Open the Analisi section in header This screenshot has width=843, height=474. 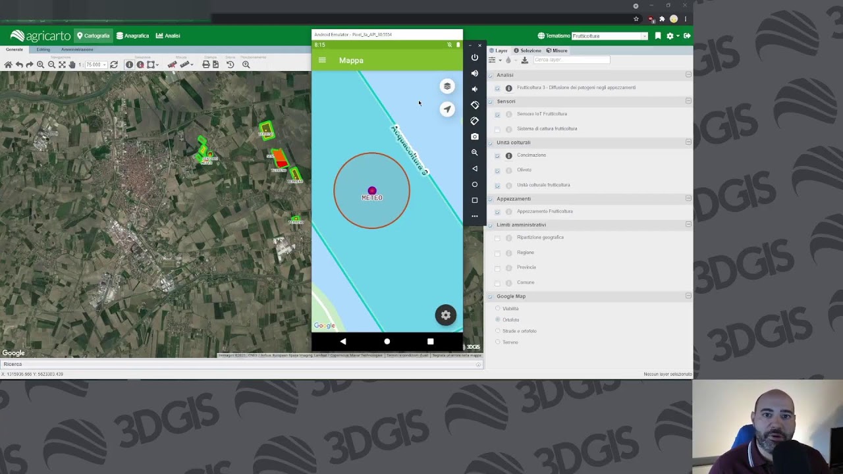tap(168, 36)
